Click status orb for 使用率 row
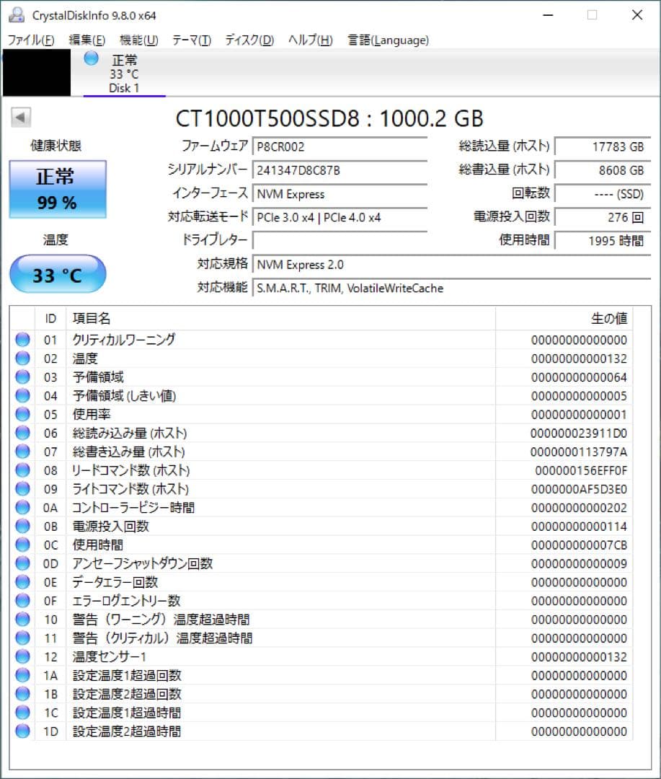The height and width of the screenshot is (779, 661). pos(22,414)
